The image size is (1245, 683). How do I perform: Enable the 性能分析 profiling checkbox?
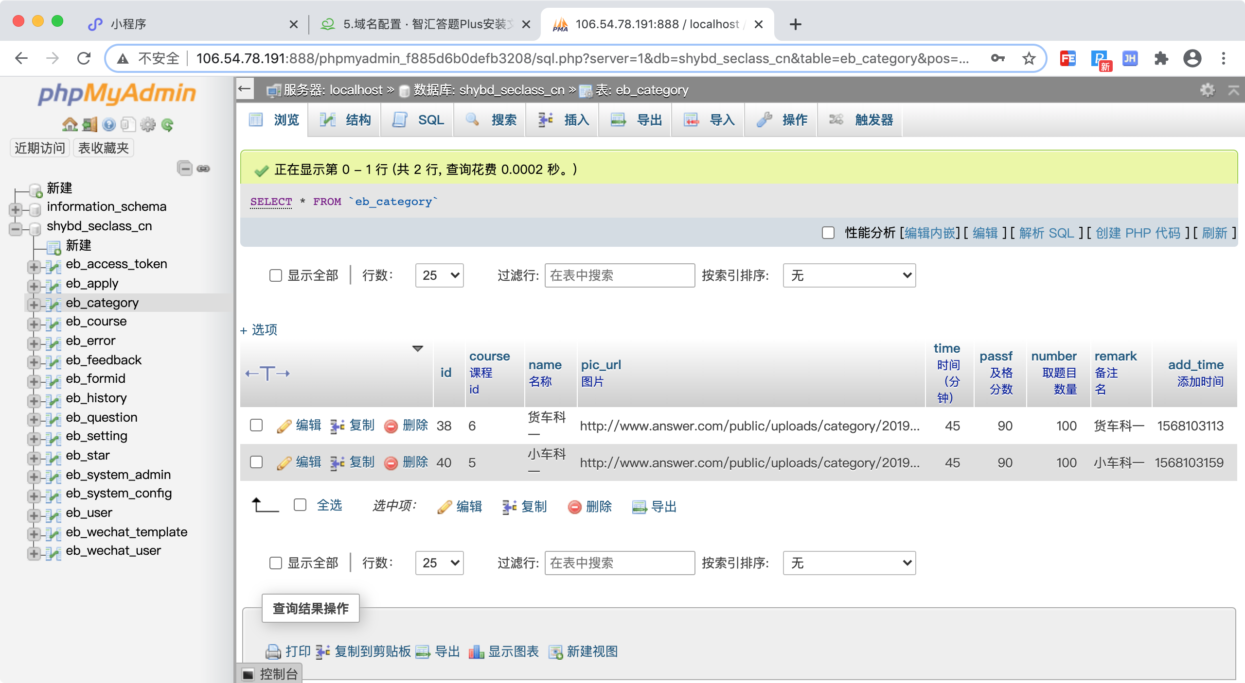[x=828, y=233]
